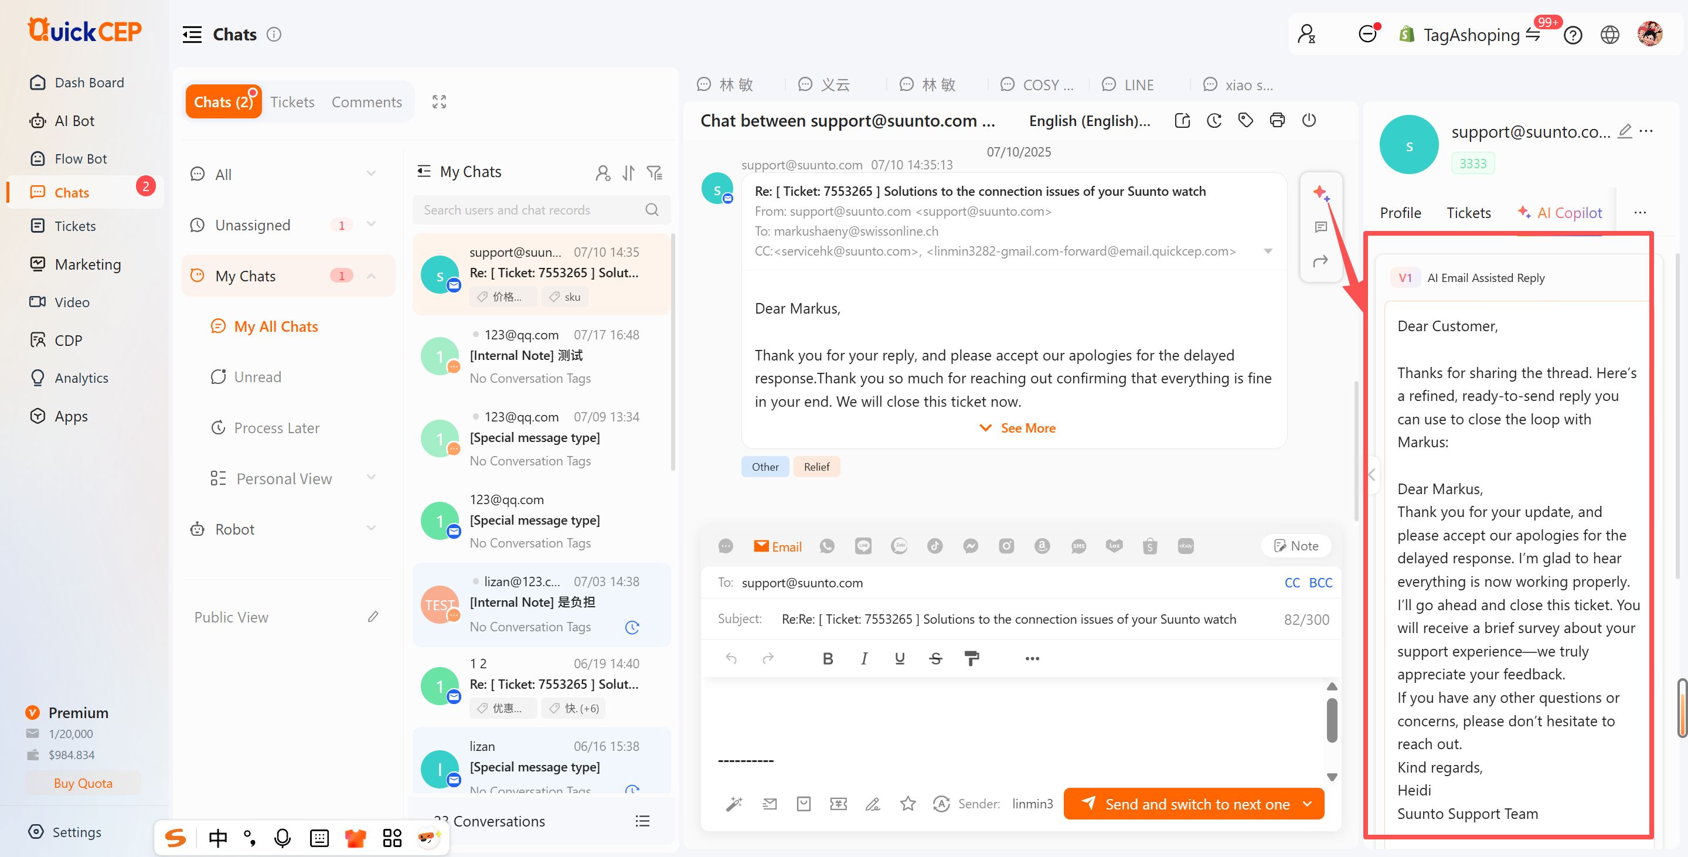This screenshot has height=857, width=1688.
Task: Add BCC recipients link
Action: click(1321, 583)
